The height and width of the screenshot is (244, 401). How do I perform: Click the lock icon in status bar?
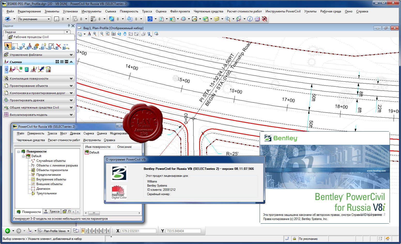coord(294,239)
